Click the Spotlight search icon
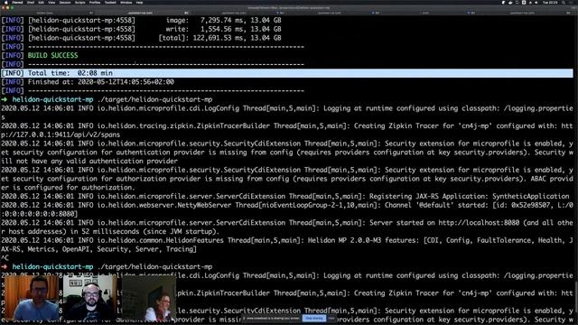The image size is (578, 325). click(x=564, y=2)
